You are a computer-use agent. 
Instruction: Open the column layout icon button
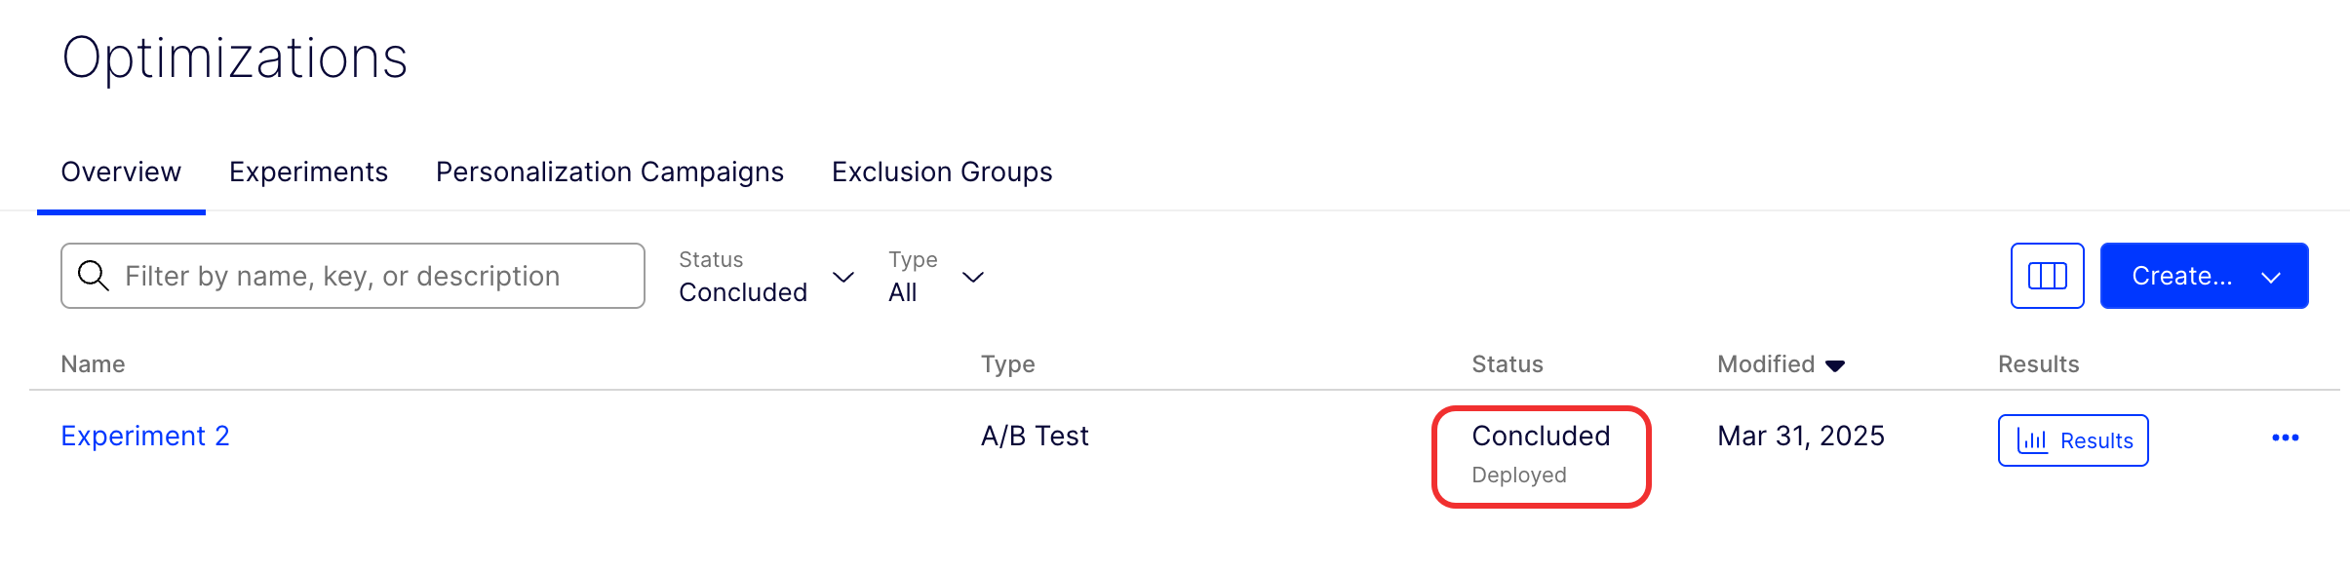pos(2047,276)
